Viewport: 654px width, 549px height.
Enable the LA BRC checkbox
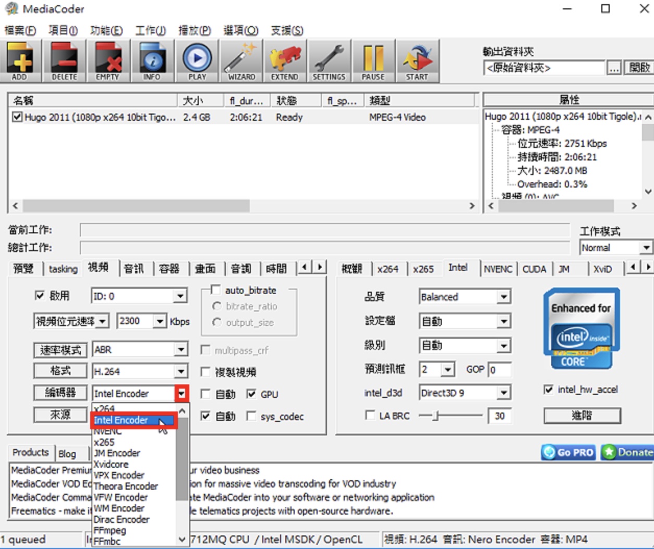click(370, 415)
